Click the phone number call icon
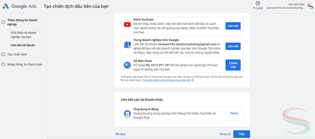 127,65
